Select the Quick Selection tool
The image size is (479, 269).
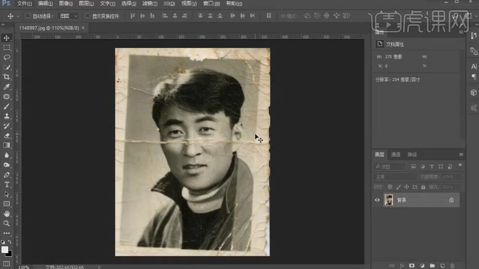(6, 67)
